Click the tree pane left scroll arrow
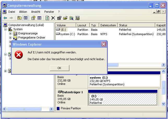This screenshot has height=119, width=168. (x=4, y=109)
